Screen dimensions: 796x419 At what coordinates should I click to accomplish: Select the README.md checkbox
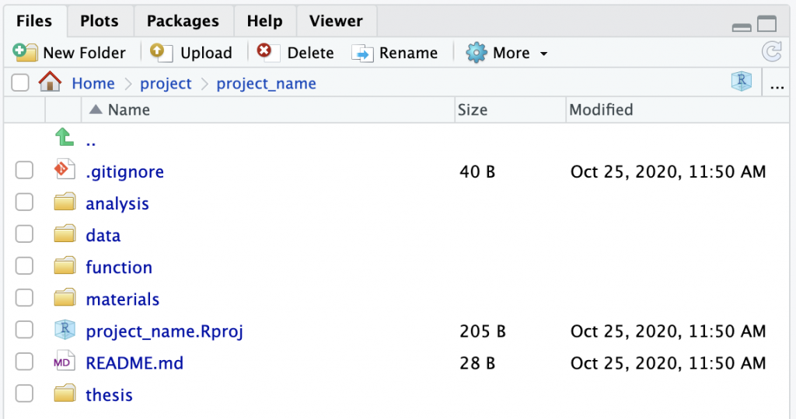(24, 362)
